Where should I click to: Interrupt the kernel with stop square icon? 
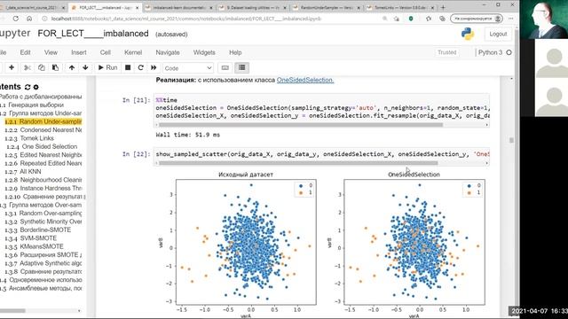coord(128,67)
